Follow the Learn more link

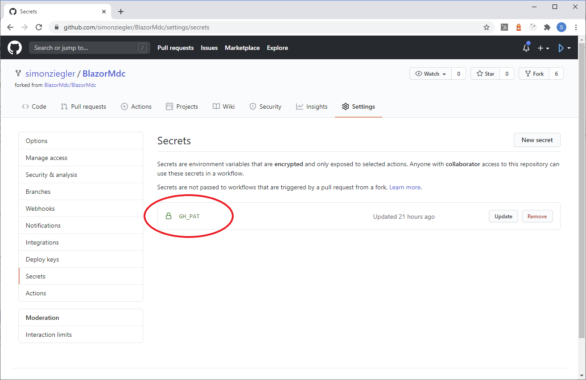pos(405,187)
